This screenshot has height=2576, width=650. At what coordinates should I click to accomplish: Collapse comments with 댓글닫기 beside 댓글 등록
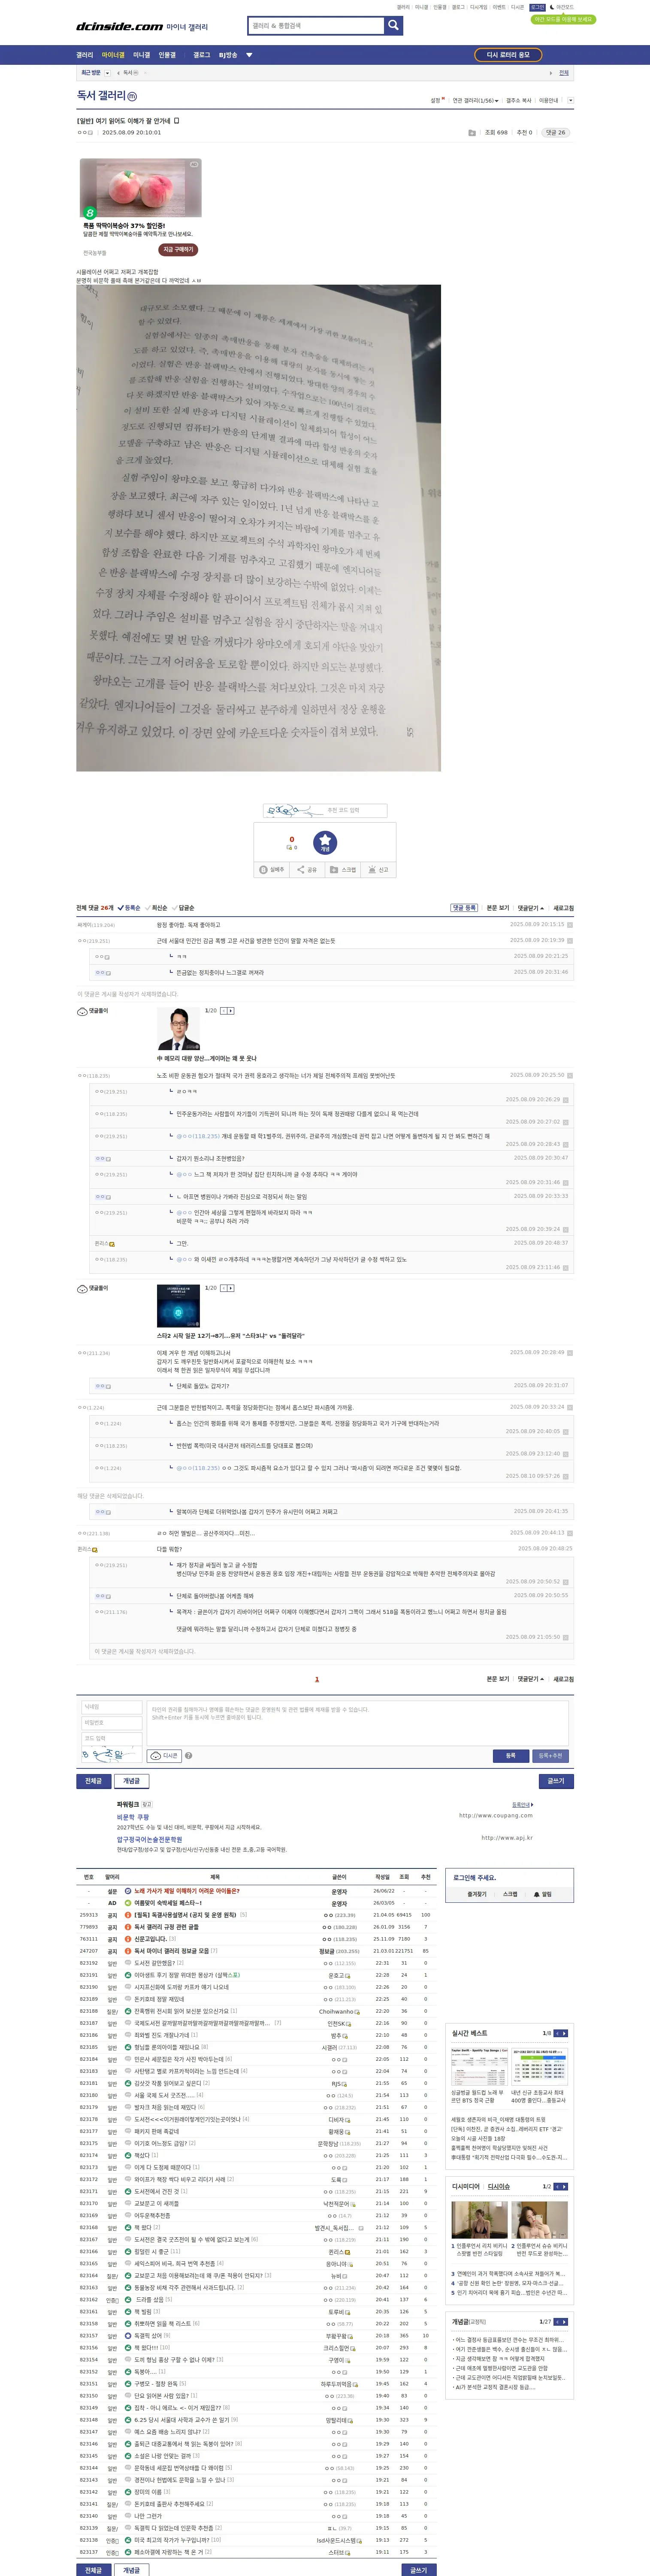point(531,908)
